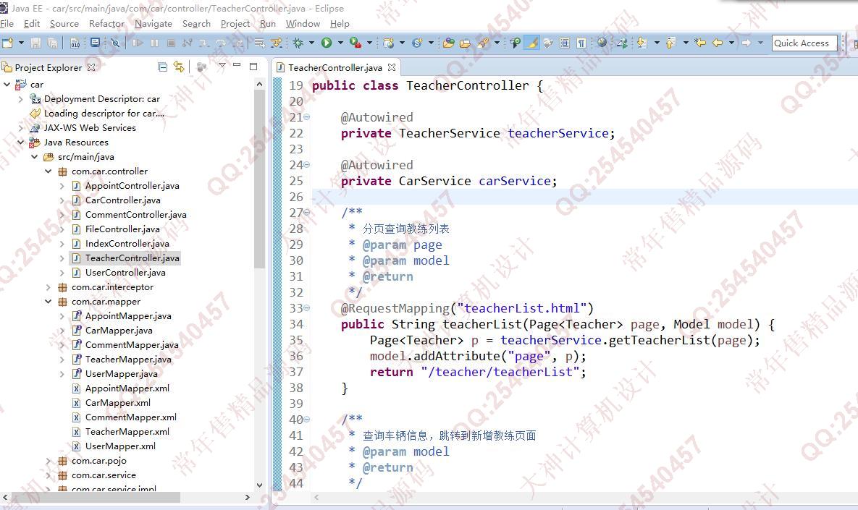Click the Use Step Filters icon

click(x=277, y=43)
